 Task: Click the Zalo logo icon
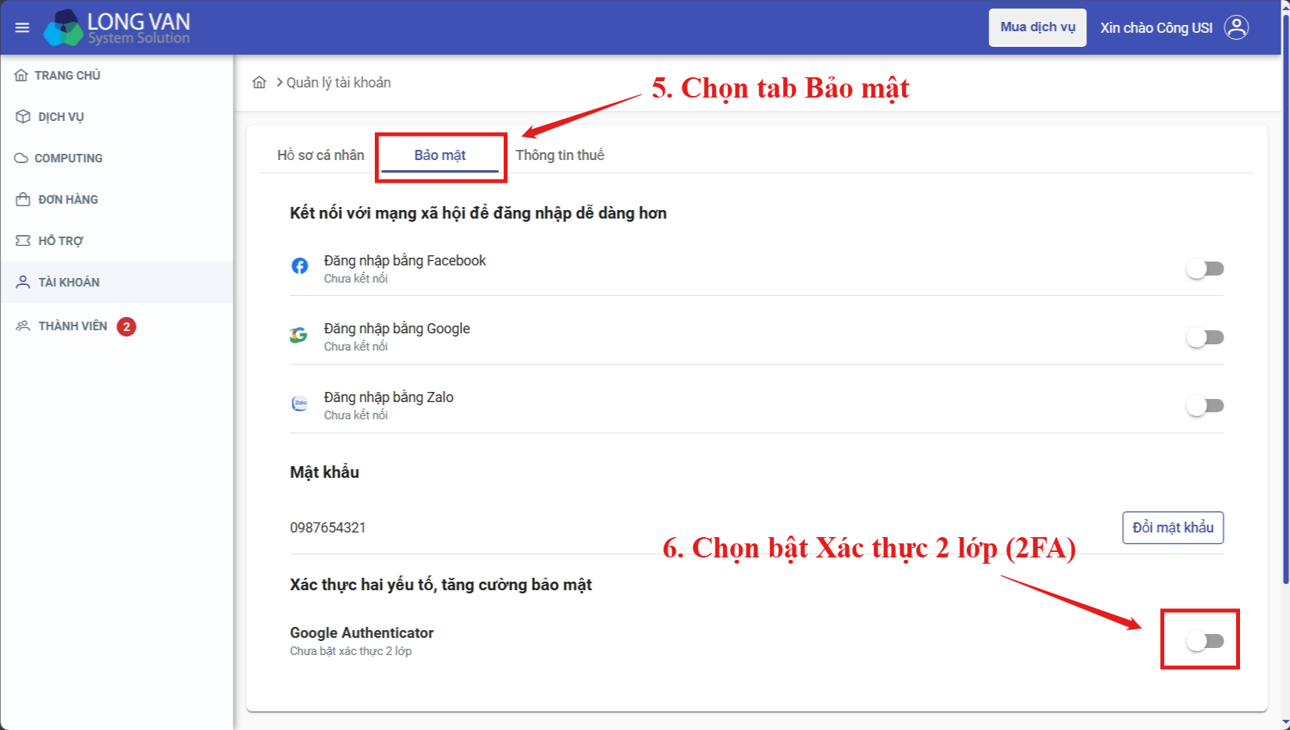pyautogui.click(x=300, y=404)
